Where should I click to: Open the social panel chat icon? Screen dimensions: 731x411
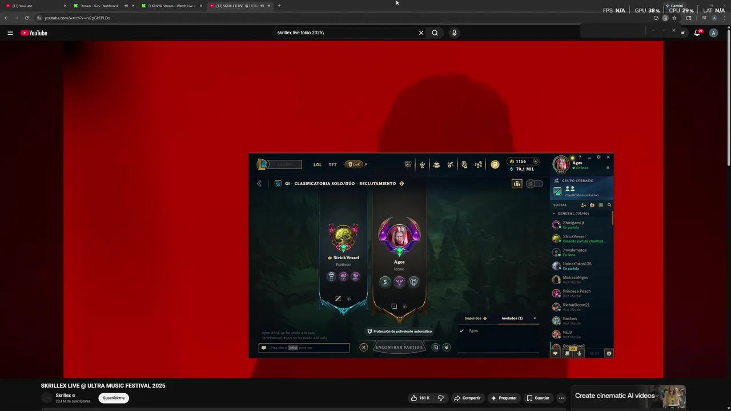[555, 353]
